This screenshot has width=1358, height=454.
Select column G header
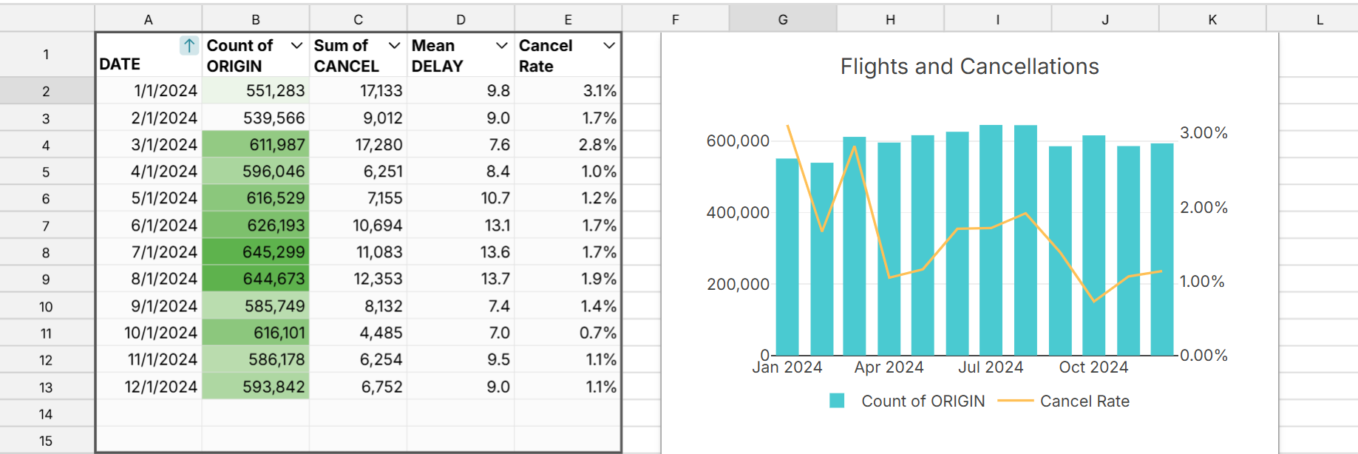tap(783, 20)
